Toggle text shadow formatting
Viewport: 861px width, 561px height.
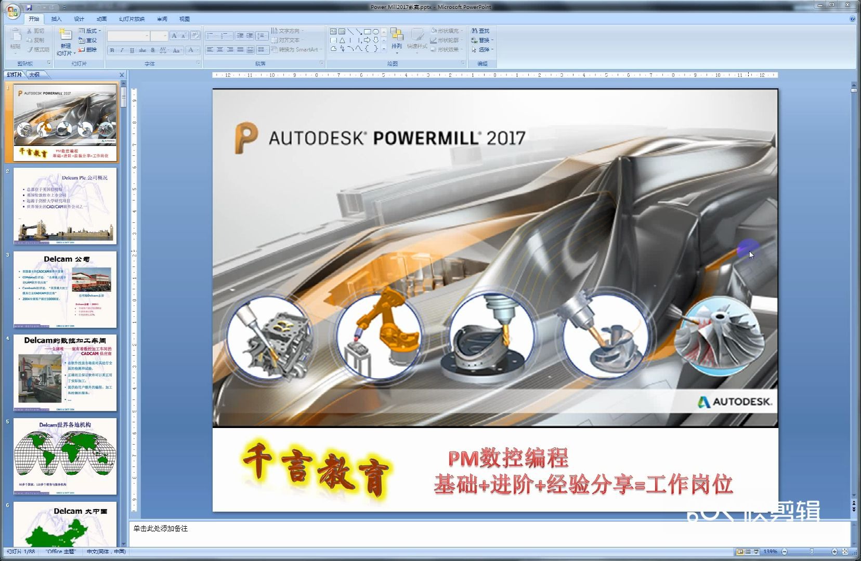[152, 50]
